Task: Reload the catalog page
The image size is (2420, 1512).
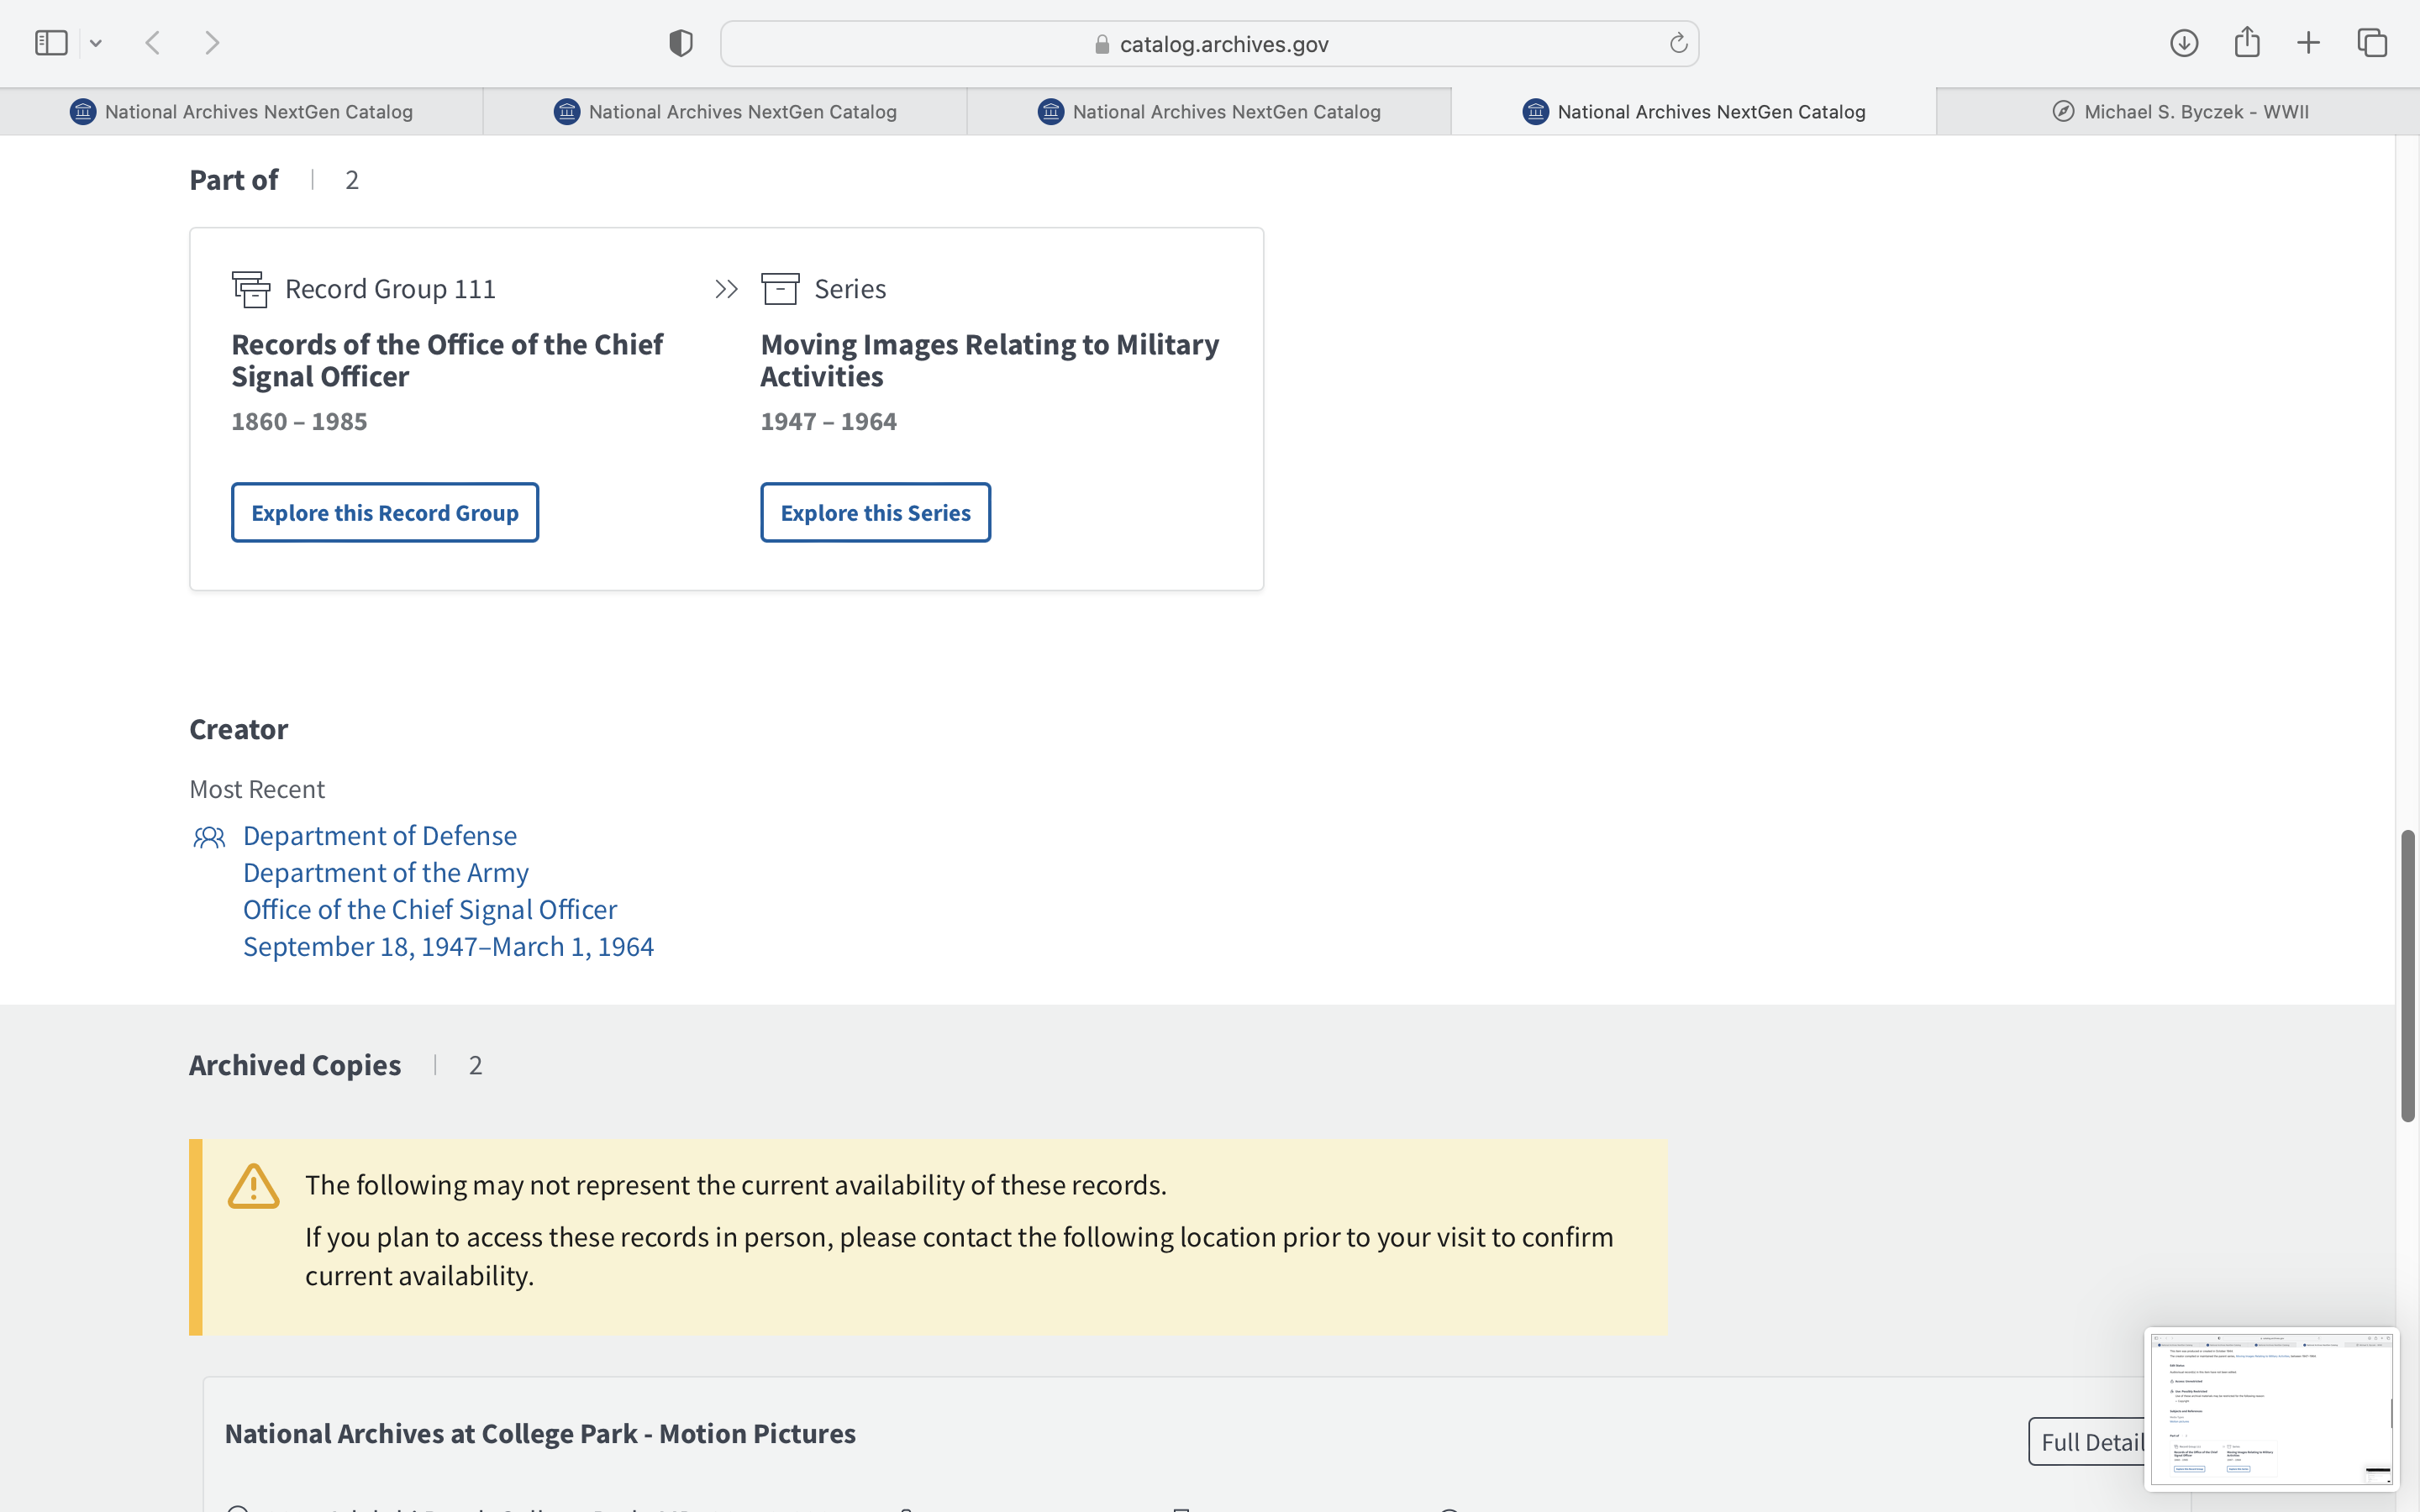Action: pos(1678,43)
